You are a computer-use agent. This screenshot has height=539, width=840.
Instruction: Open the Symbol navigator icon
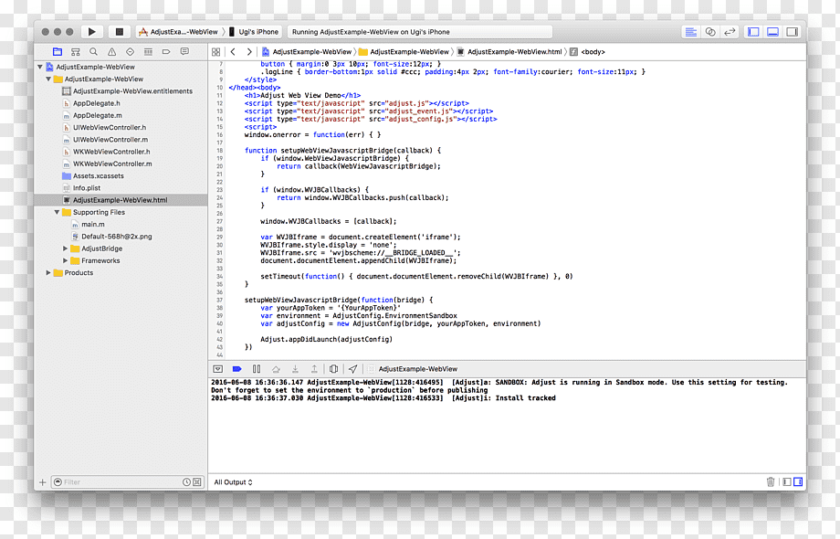click(76, 52)
